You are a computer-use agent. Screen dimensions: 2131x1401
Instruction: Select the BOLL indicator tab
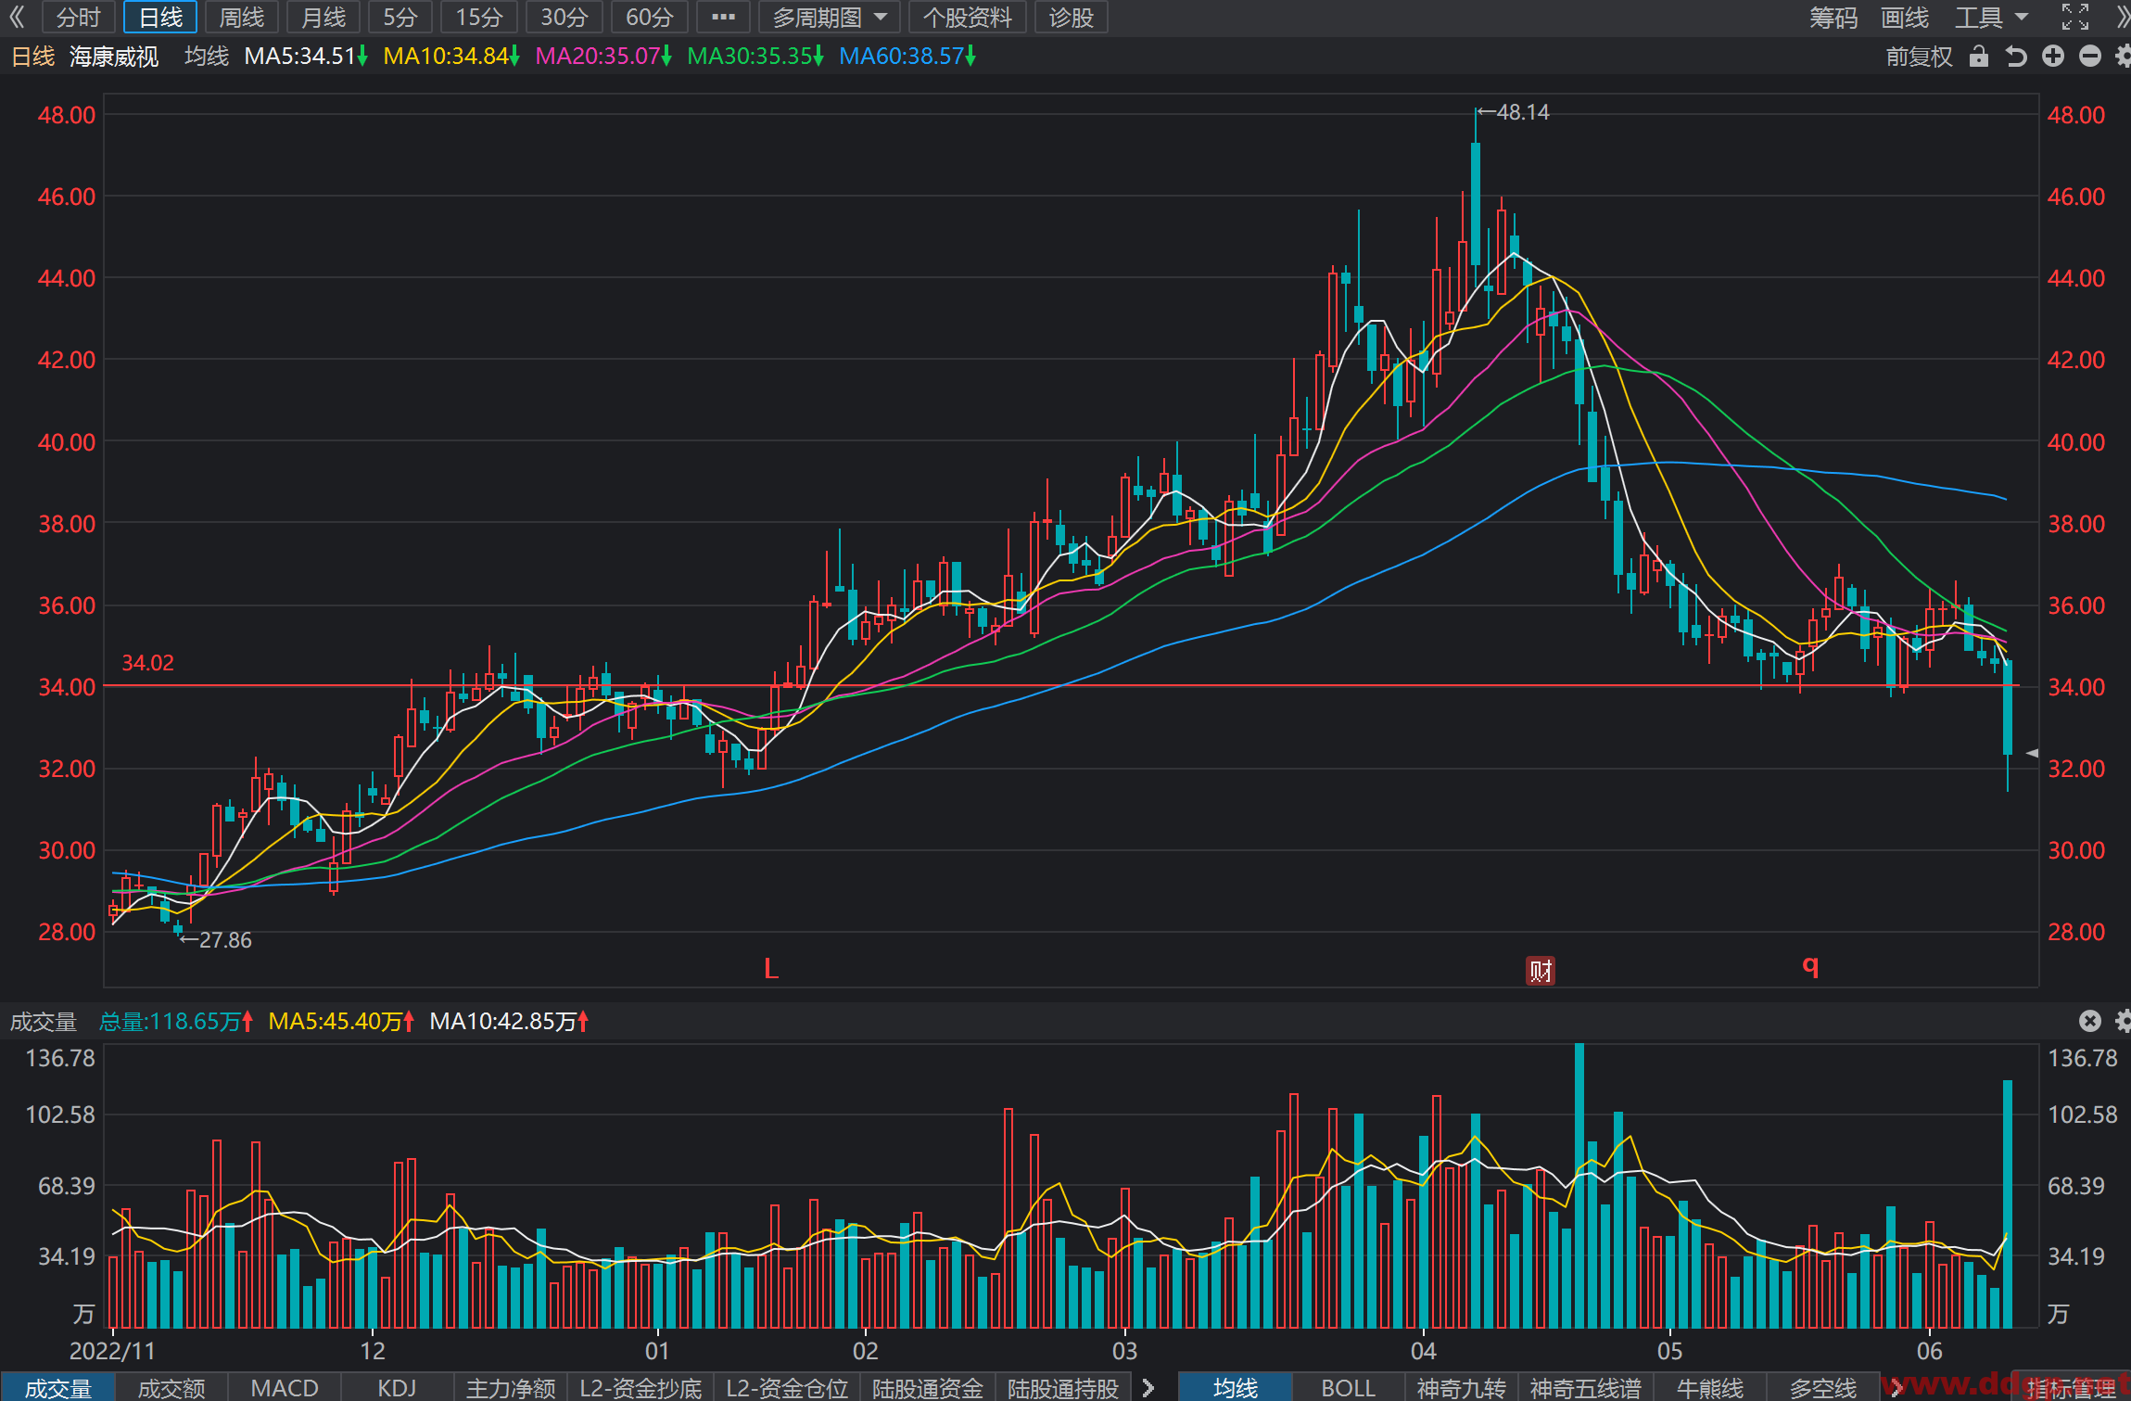tap(1348, 1388)
